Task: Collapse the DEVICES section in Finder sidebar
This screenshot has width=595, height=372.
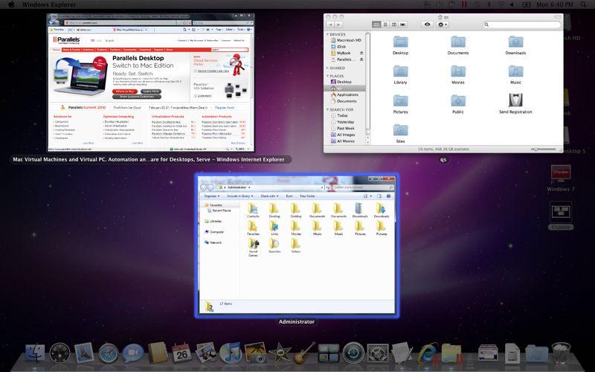Action: (x=329, y=34)
